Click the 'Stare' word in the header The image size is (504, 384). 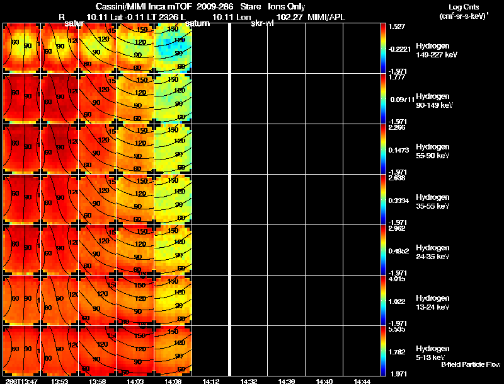point(250,7)
